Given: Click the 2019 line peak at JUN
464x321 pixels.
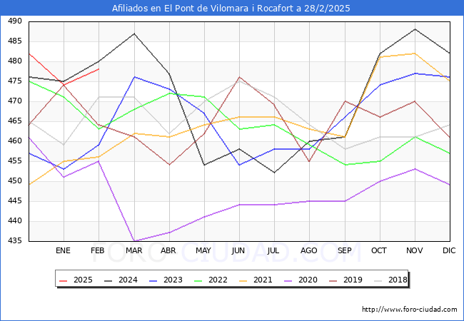Looking at the screenshot, I should [x=239, y=77].
